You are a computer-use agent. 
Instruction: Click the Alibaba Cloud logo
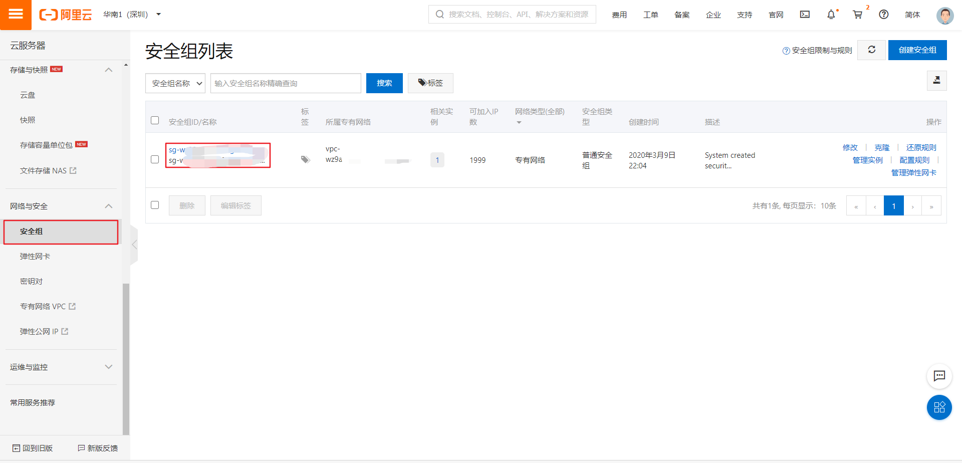66,15
